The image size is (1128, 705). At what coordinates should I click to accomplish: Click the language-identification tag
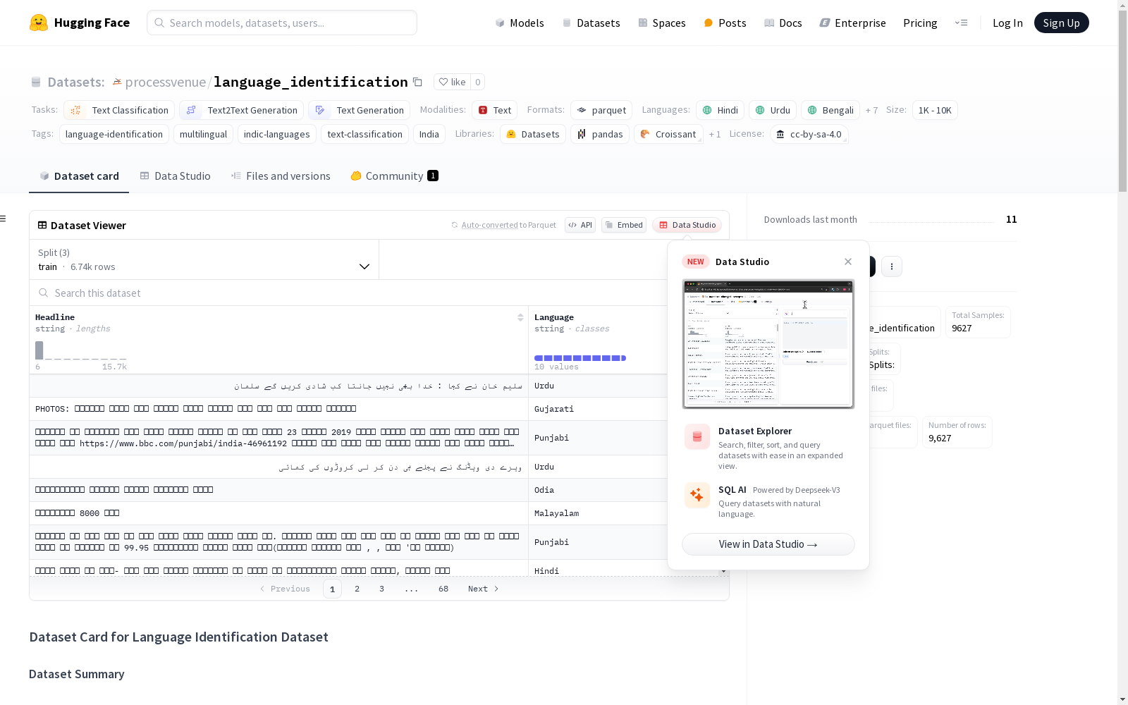click(x=114, y=134)
